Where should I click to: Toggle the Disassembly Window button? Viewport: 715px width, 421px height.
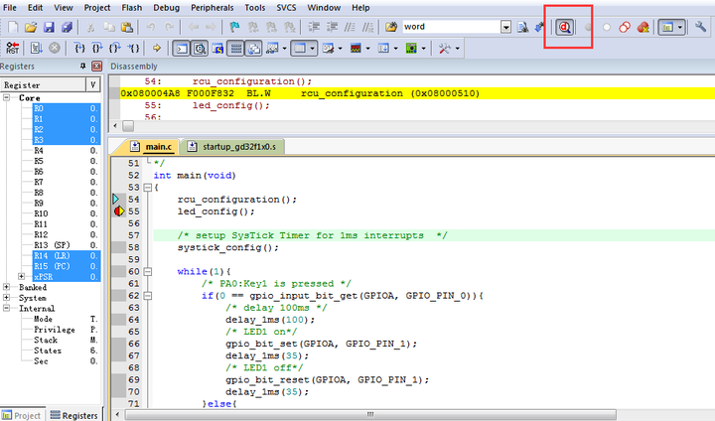199,48
